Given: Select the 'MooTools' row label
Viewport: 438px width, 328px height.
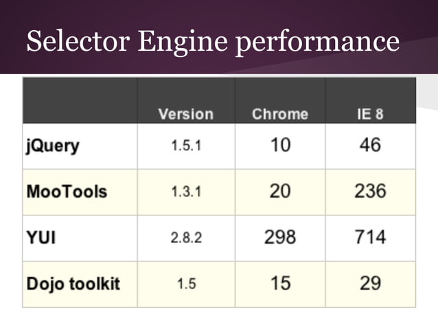Looking at the screenshot, I should tap(67, 191).
